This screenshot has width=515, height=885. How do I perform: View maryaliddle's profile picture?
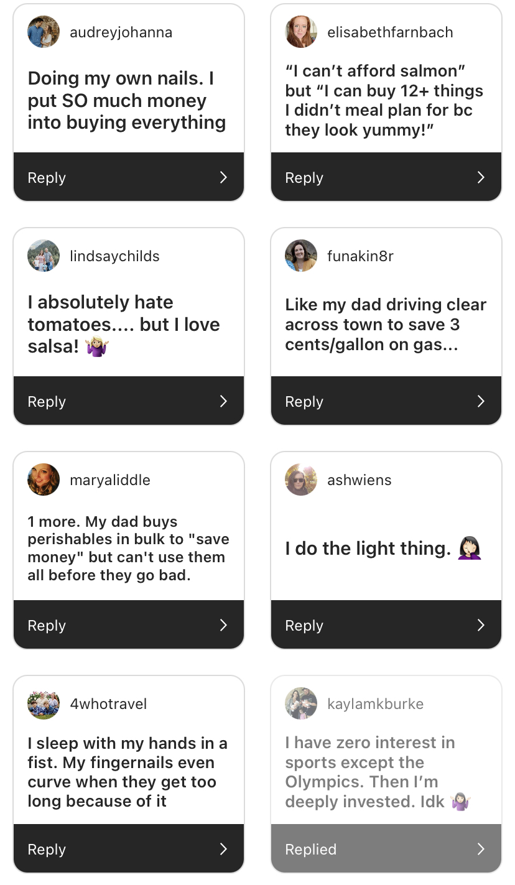44,480
